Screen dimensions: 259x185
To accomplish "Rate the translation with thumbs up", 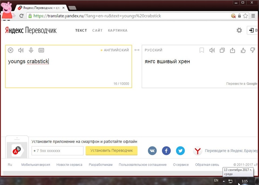I will pyautogui.click(x=243, y=50).
